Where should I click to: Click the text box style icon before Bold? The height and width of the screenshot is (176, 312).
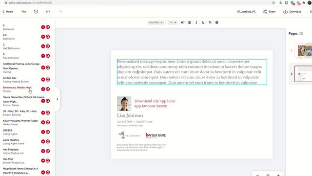click(x=183, y=22)
